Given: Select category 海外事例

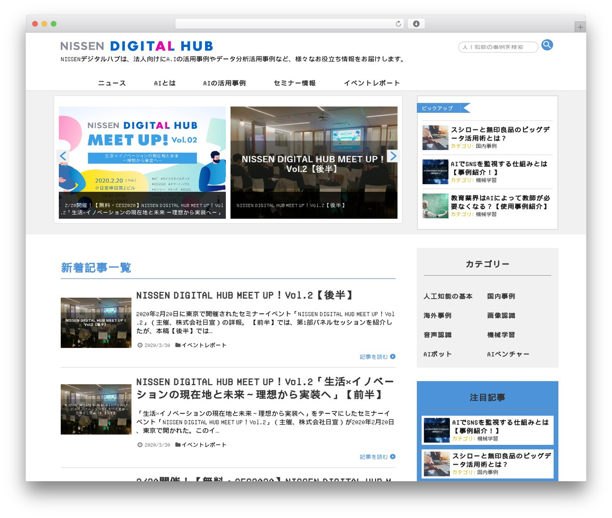Looking at the screenshot, I should [437, 315].
